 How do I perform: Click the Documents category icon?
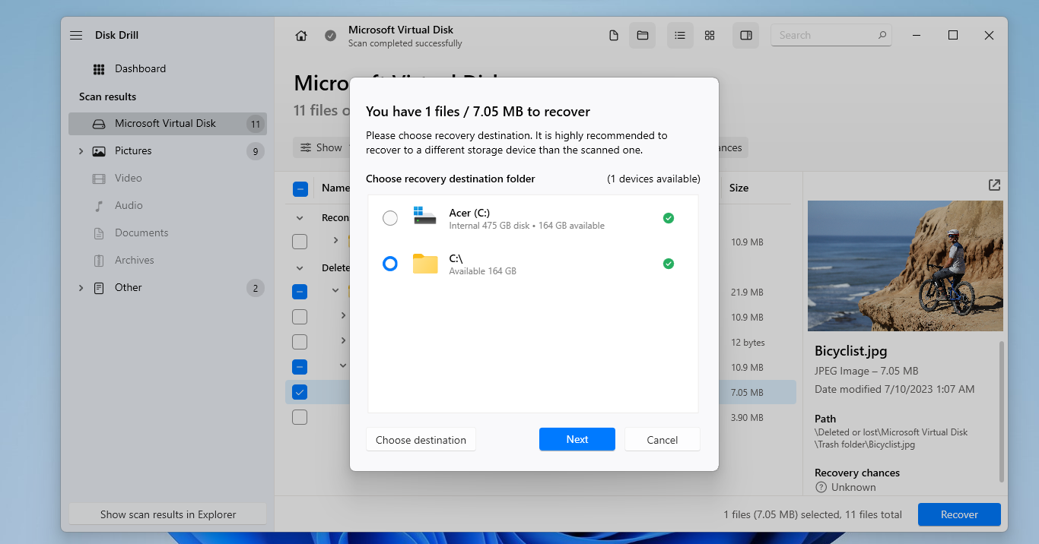99,233
